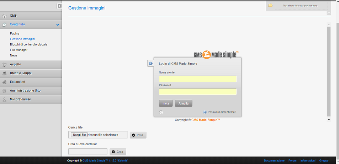Image resolution: width=339 pixels, height=164 pixels.
Task: Select Blocchi di contenuto globale
Action: coord(28,44)
